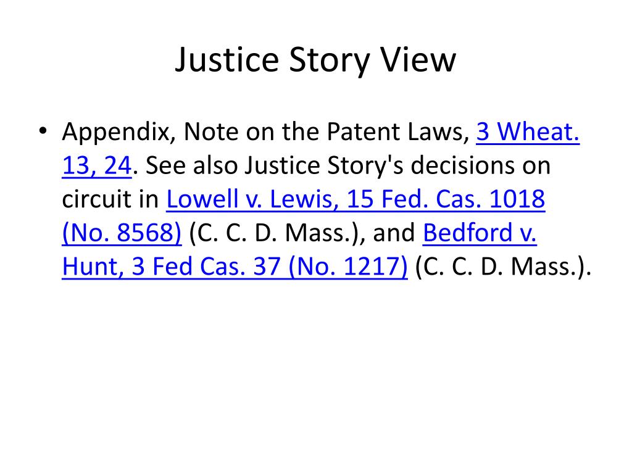Open the "Bedford v." link
Image resolution: width=632 pixels, height=474 pixels.
tap(480, 233)
